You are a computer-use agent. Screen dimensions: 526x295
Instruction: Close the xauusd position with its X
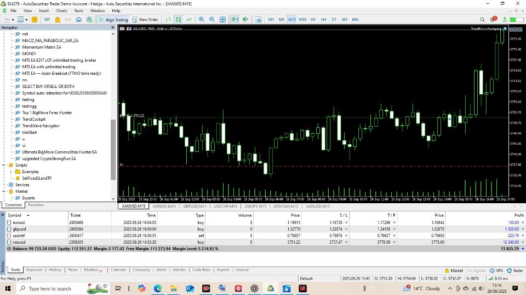coord(523,242)
